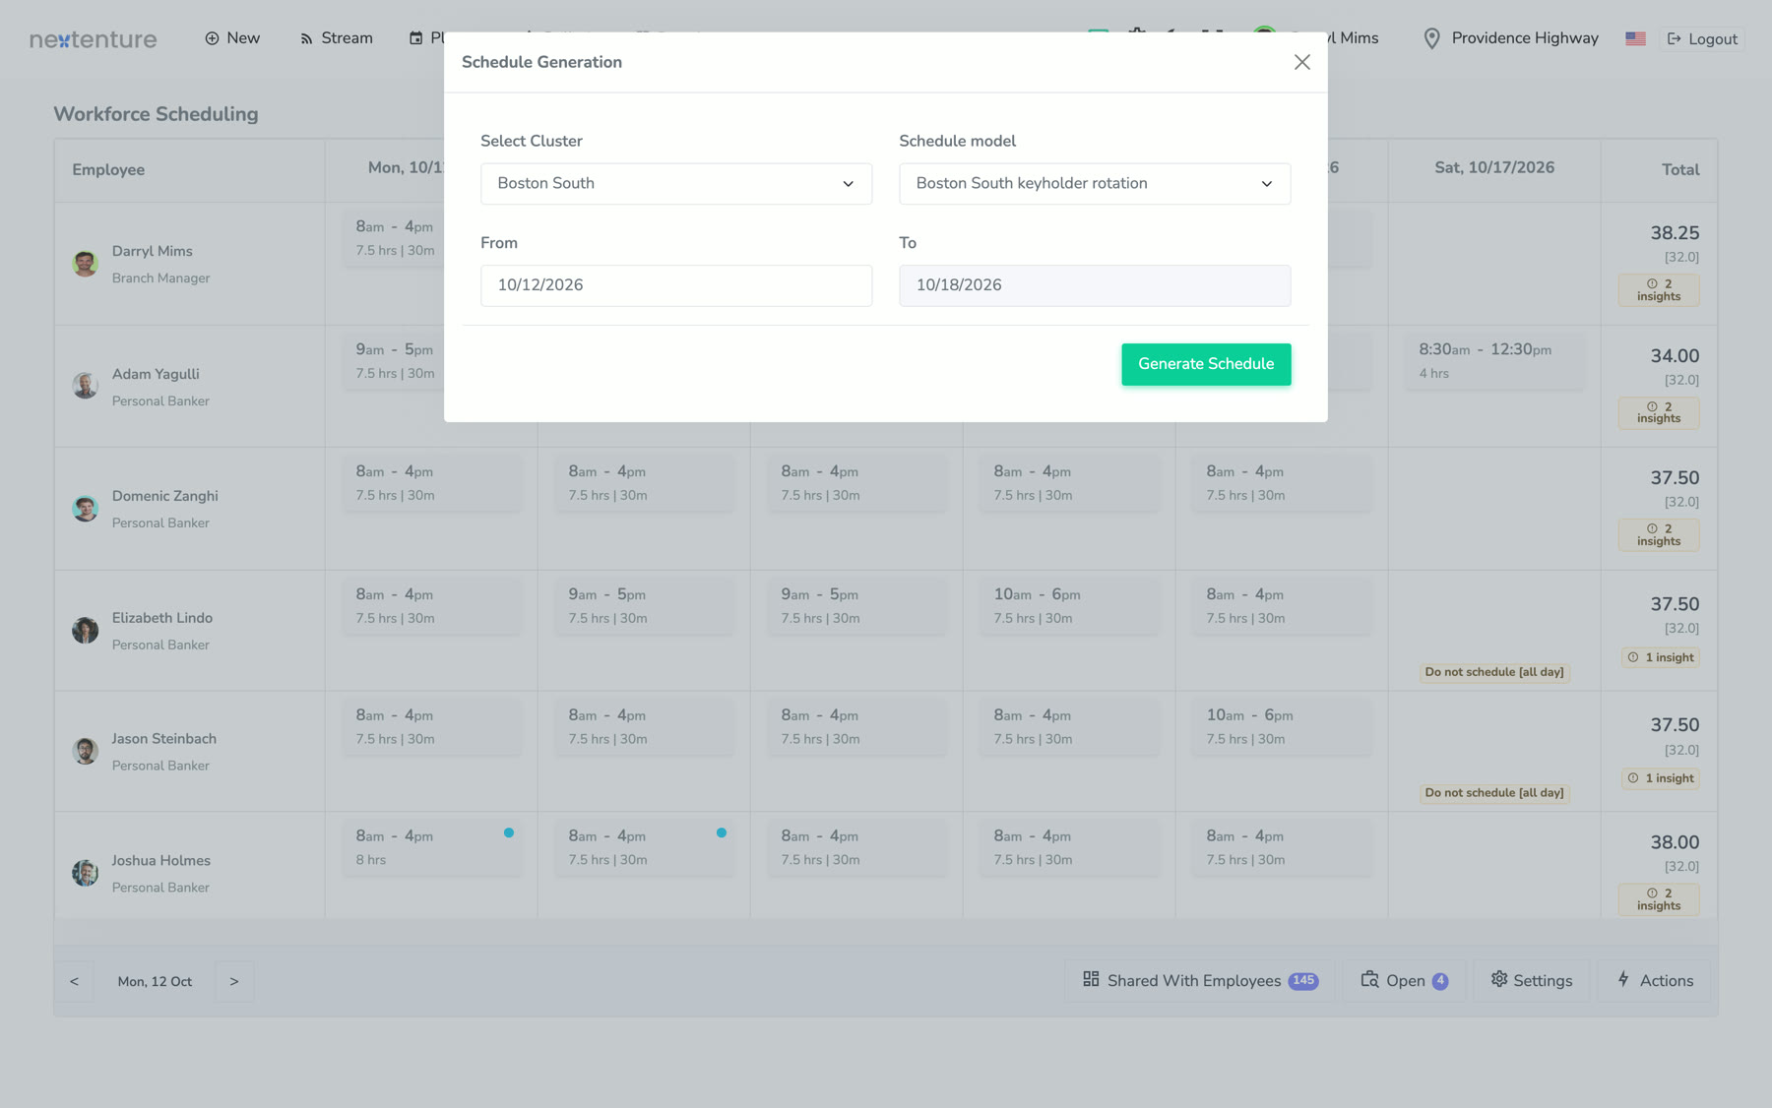Click Mon, 12 Oct date label
The width and height of the screenshot is (1772, 1108).
coord(155,981)
